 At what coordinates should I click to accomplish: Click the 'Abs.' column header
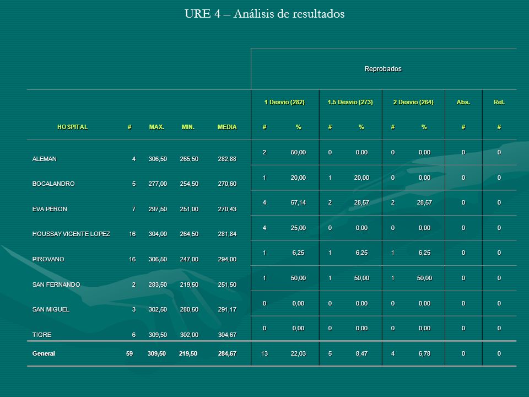click(463, 102)
